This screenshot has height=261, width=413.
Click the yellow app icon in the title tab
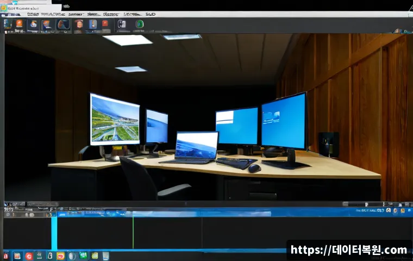click(x=3, y=8)
